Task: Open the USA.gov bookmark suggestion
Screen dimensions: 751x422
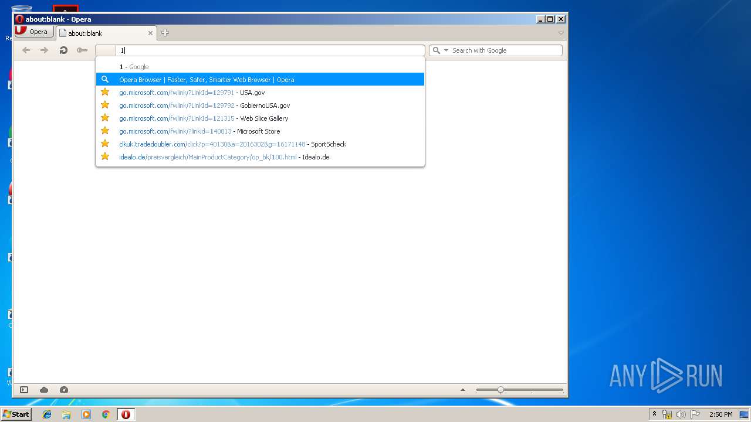Action: coord(260,93)
